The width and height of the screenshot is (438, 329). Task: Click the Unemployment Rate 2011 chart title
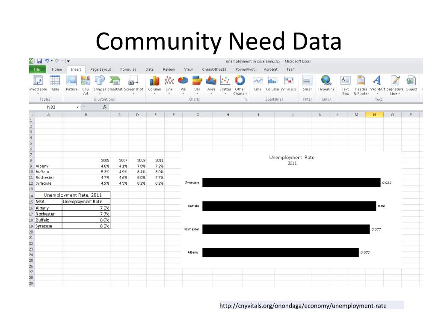pyautogui.click(x=292, y=160)
